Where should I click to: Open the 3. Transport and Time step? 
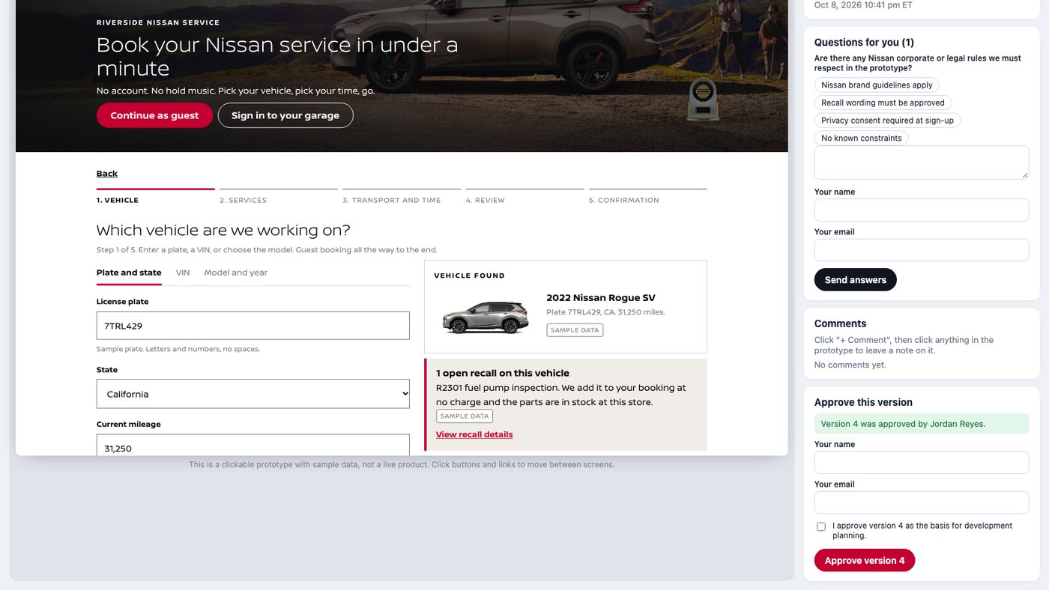[x=402, y=196]
